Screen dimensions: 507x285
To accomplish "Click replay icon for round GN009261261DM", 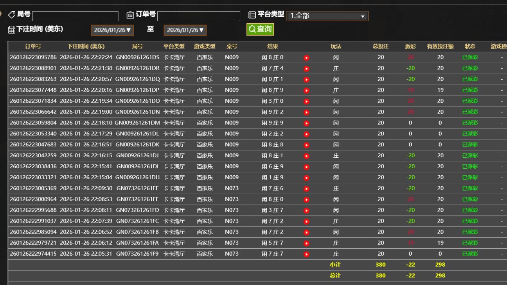I will 307,123.
